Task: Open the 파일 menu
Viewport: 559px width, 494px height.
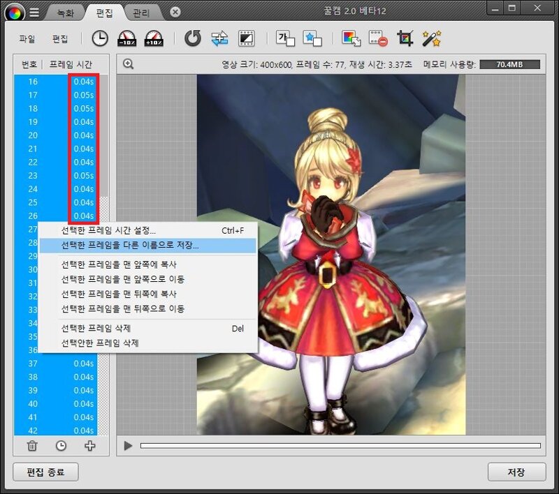Action: (x=27, y=39)
